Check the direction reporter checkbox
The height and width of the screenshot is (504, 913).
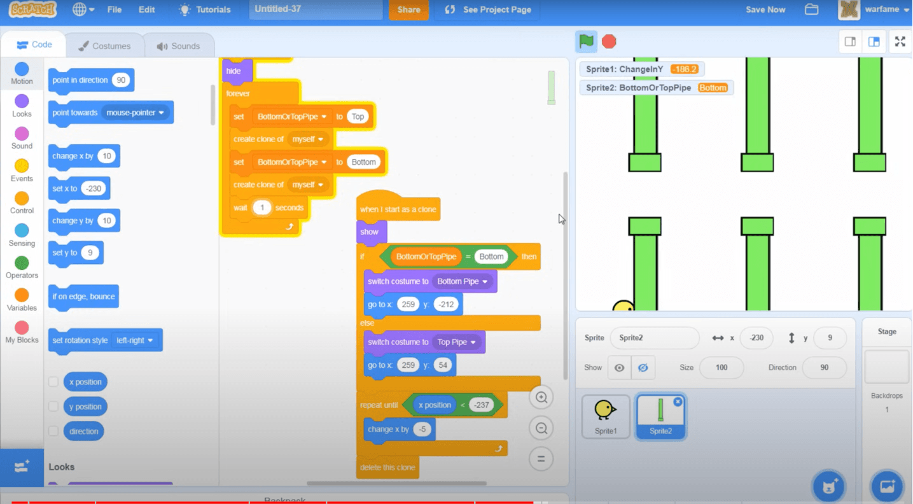click(x=53, y=431)
